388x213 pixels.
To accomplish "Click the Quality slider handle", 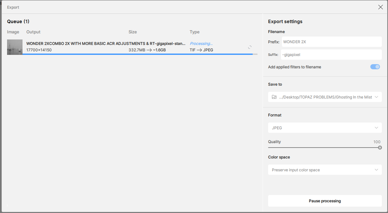I will pos(380,148).
